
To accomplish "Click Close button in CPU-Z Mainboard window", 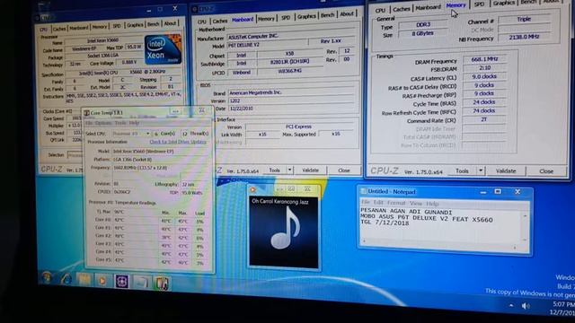I will tap(343, 170).
